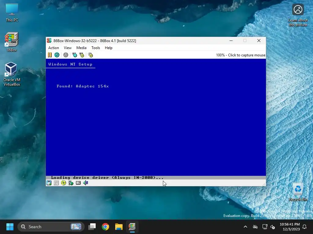Click the "Loading device driver" status line
313x234 pixels.
click(107, 178)
